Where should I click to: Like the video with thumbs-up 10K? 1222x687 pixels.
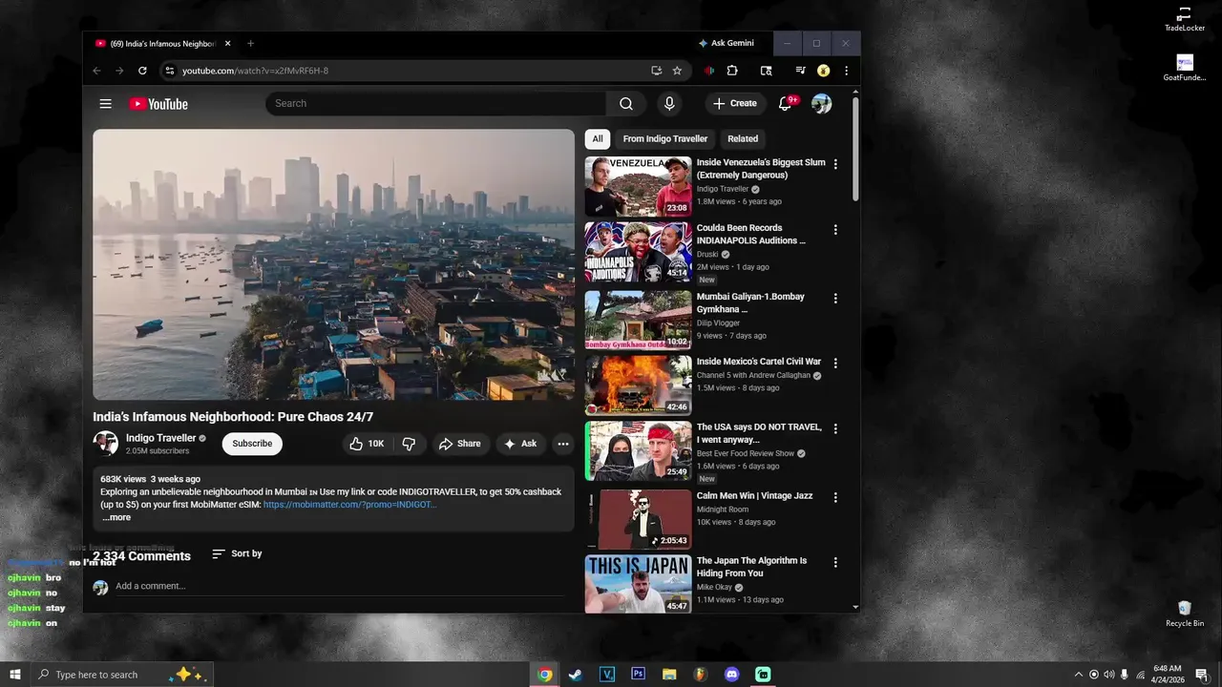(367, 444)
